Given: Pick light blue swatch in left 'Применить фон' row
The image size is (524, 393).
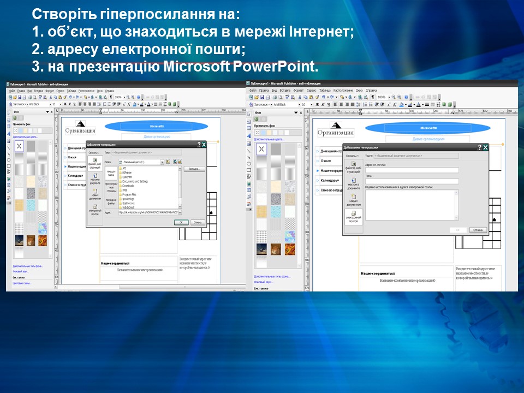Looking at the screenshot, I should pos(20,130).
